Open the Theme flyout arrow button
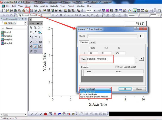Viewport: 162px width, 120px height. tap(141, 36)
